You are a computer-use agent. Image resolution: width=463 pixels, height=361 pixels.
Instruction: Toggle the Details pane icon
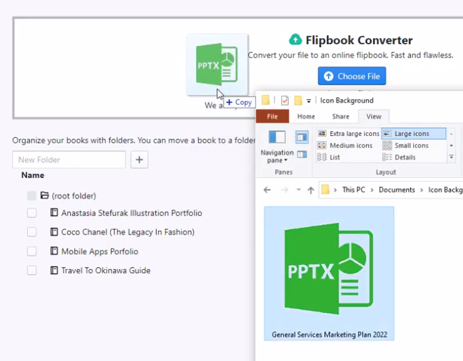[x=301, y=154]
